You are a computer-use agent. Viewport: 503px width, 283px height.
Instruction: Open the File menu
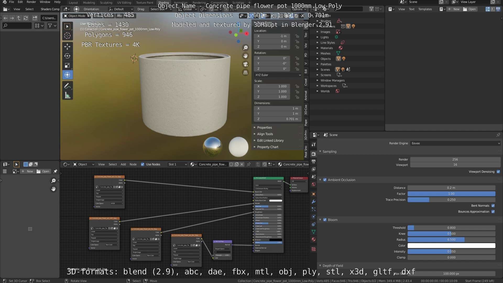tap(12, 2)
